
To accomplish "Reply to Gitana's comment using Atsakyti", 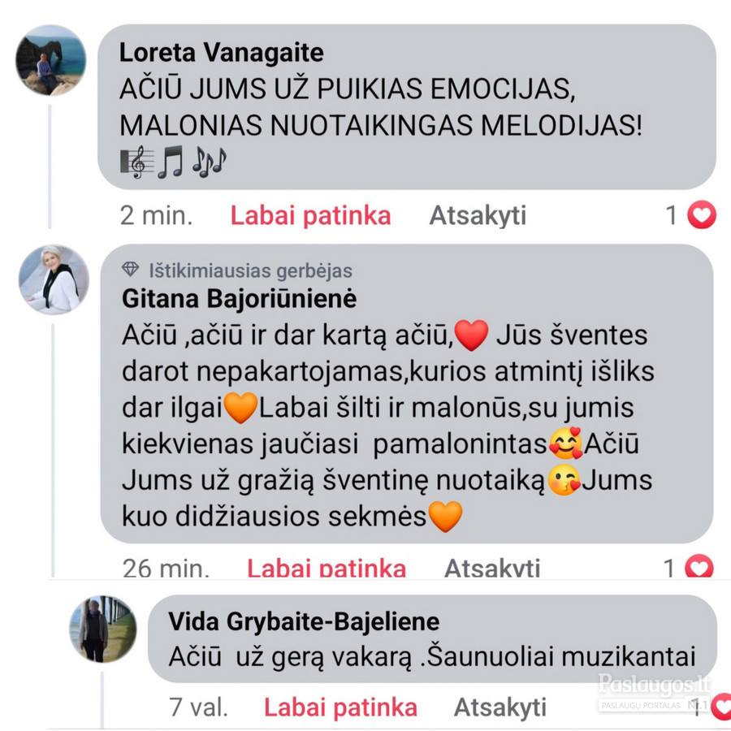I will 492,568.
